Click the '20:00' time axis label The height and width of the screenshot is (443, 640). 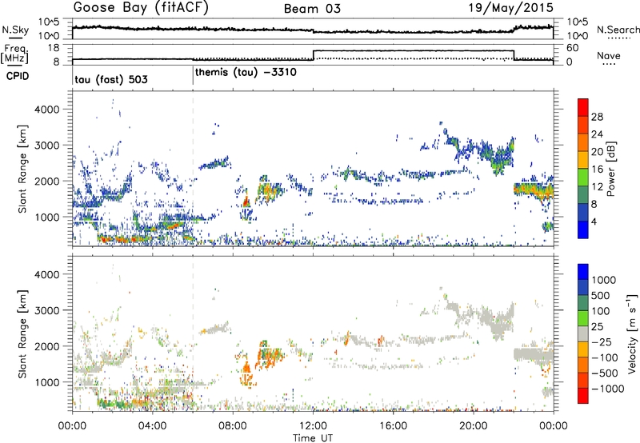click(x=473, y=426)
